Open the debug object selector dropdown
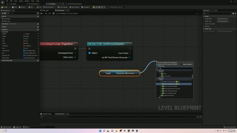The image size is (237, 133). point(116,7)
